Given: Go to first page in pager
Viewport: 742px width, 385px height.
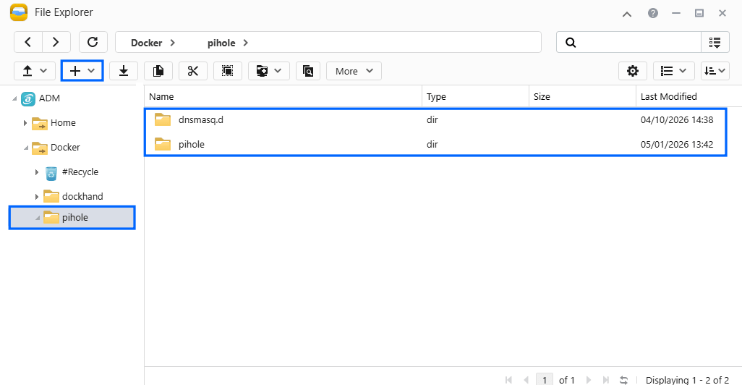Looking at the screenshot, I should click(x=508, y=380).
